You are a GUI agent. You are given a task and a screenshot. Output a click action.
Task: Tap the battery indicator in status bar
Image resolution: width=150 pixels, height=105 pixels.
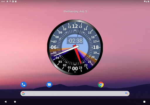click(149, 1)
